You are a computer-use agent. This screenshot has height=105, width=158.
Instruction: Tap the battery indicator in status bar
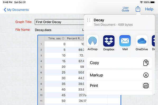tap(152, 2)
